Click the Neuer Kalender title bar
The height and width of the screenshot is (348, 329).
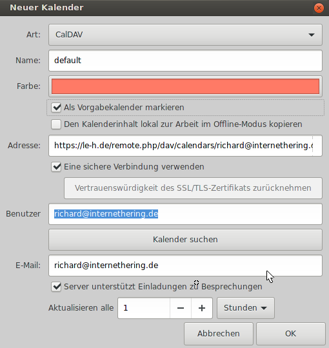click(x=155, y=8)
